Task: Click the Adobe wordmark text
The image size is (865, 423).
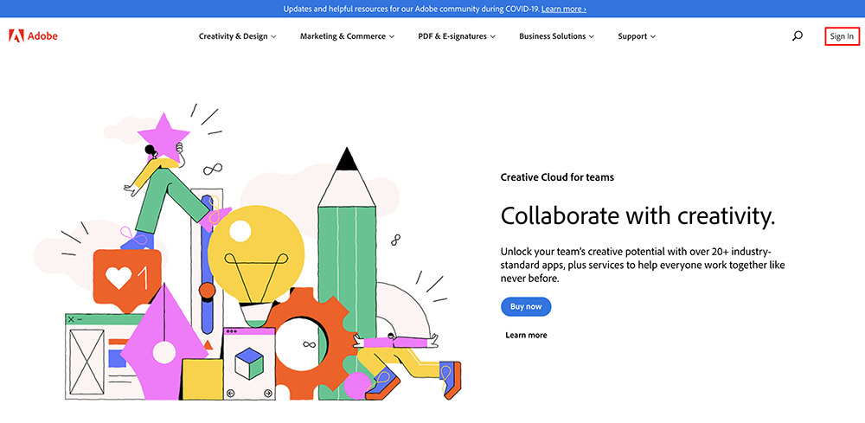Action: (x=42, y=36)
